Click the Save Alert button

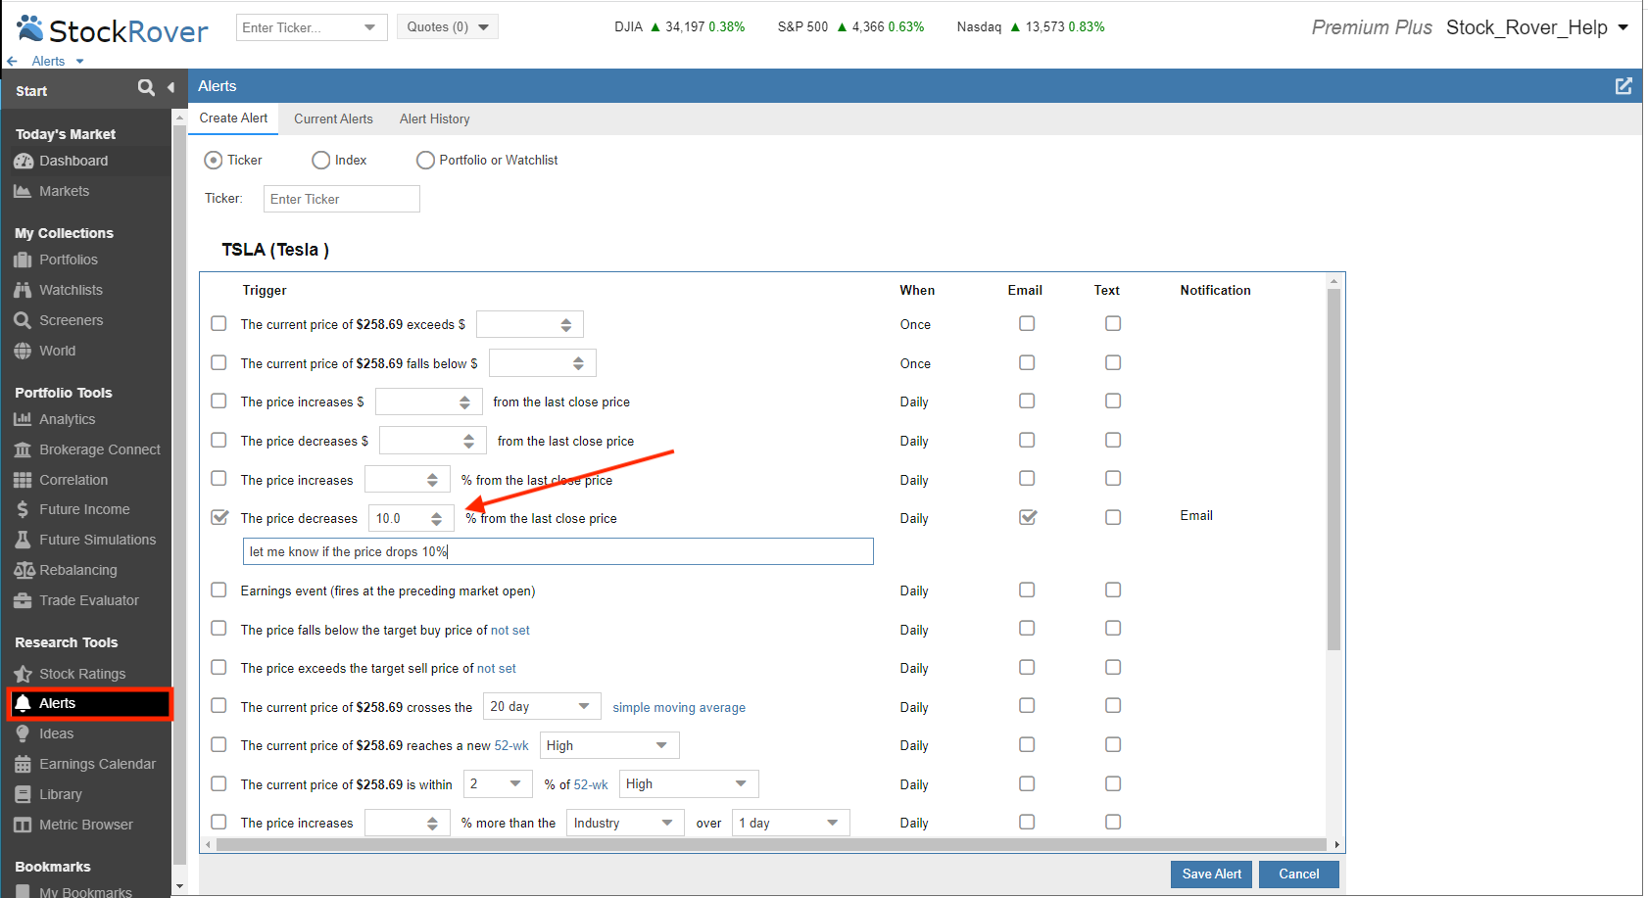tap(1211, 874)
